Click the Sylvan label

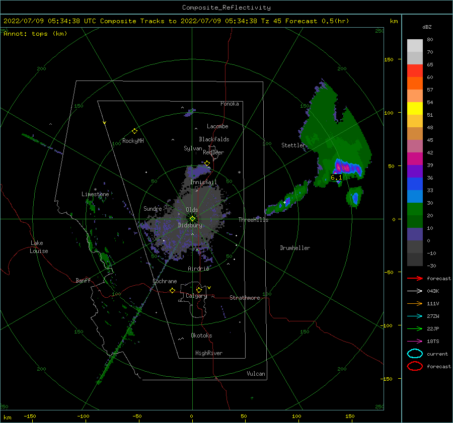pyautogui.click(x=193, y=148)
